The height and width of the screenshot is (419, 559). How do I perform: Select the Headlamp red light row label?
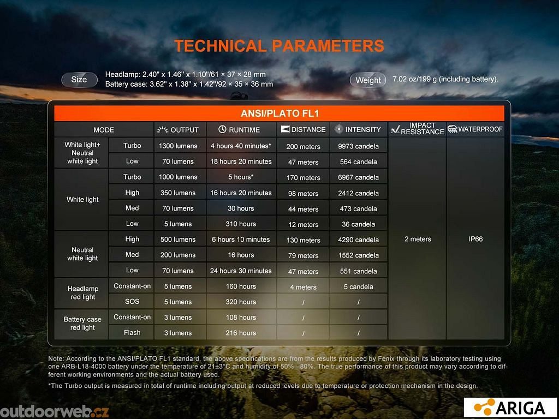click(x=82, y=293)
